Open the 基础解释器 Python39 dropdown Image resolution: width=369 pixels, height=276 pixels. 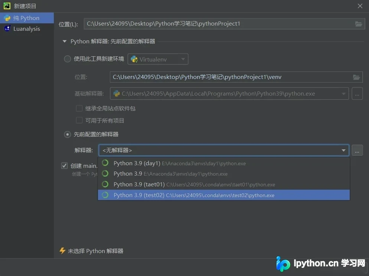229,94
